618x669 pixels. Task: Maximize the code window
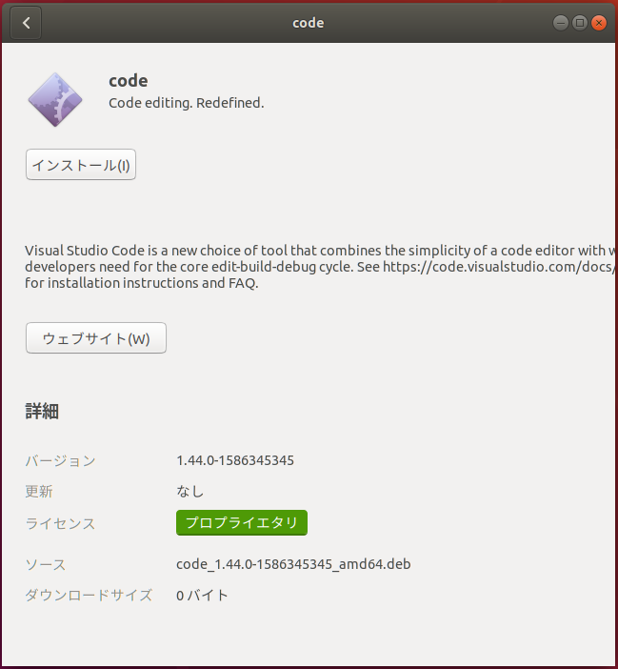[580, 23]
